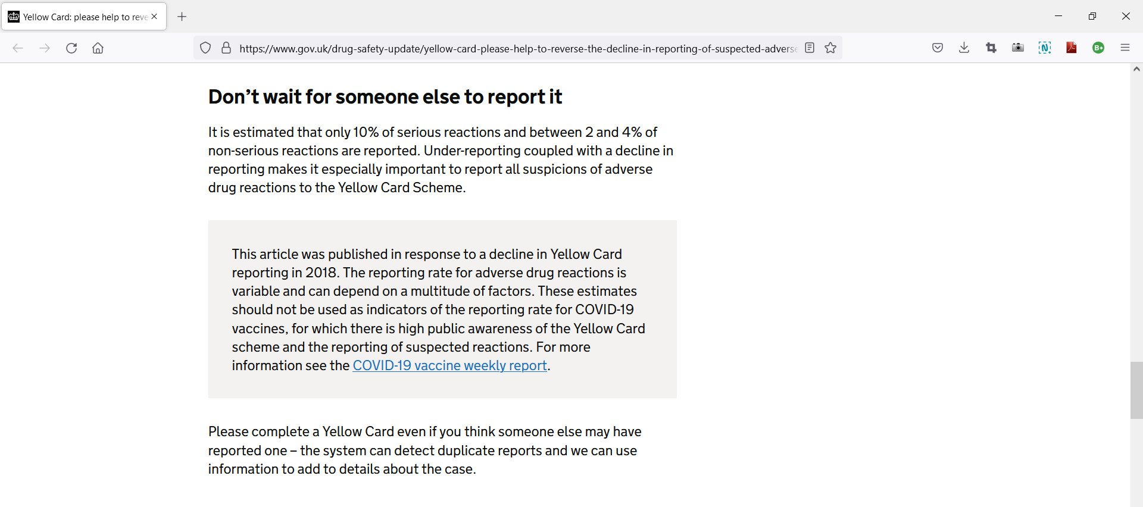Open the Firefox downloads panel
The height and width of the screenshot is (507, 1143).
[964, 48]
